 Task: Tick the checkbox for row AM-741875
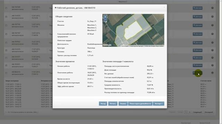(x=6, y=17)
